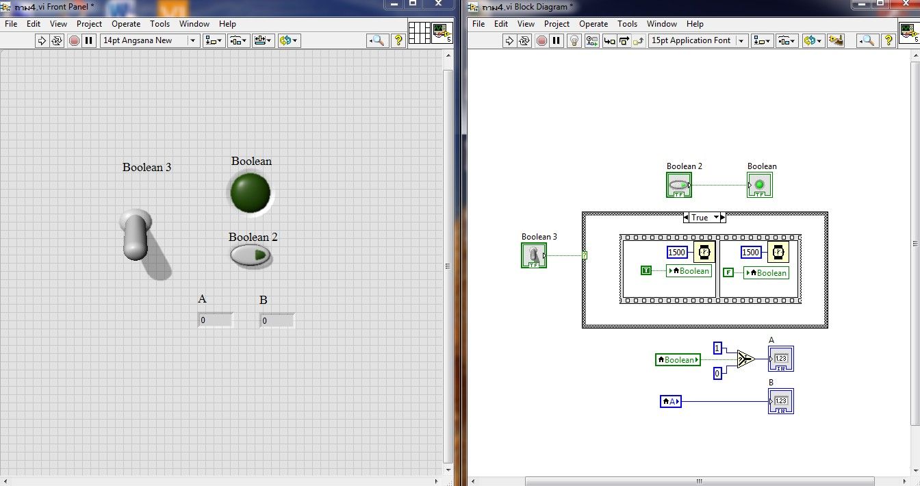Click the numeric constant 1
Viewport: 920px width, 486px height.
pyautogui.click(x=717, y=347)
